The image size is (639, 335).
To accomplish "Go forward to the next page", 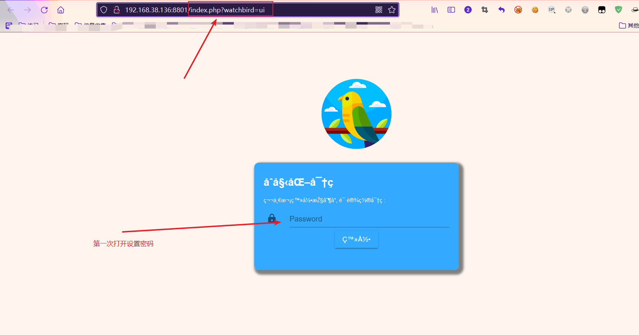I will (x=28, y=10).
